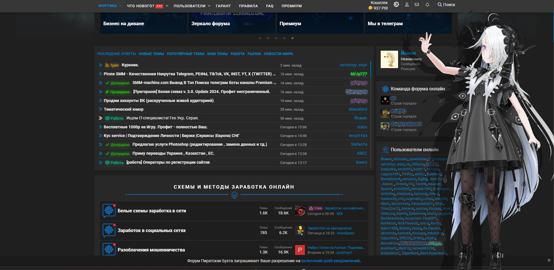Click the RSS Трёп prefix label
This screenshot has height=270, width=554.
tap(112, 65)
